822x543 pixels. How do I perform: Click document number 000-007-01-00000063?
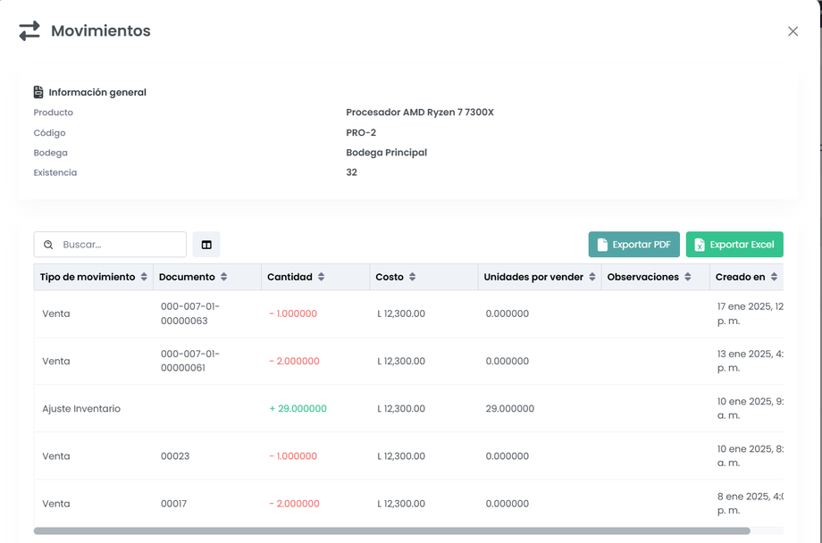coord(190,313)
